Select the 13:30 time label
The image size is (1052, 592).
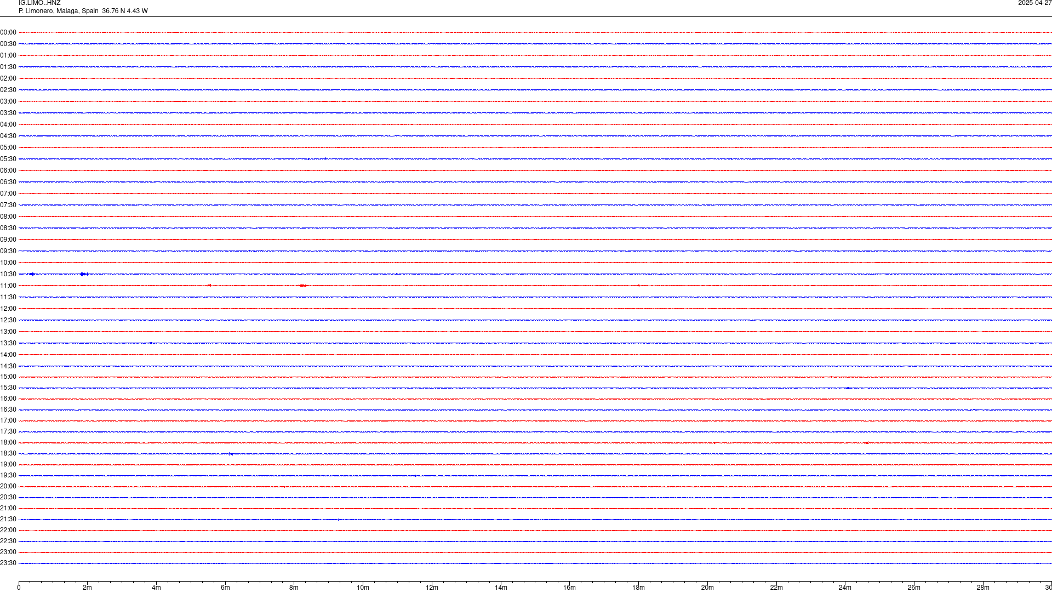tap(8, 343)
